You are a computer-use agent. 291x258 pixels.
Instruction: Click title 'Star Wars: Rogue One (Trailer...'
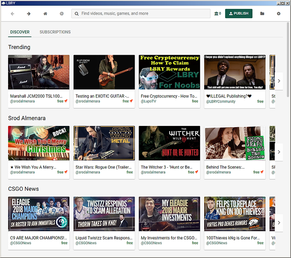pos(103,167)
